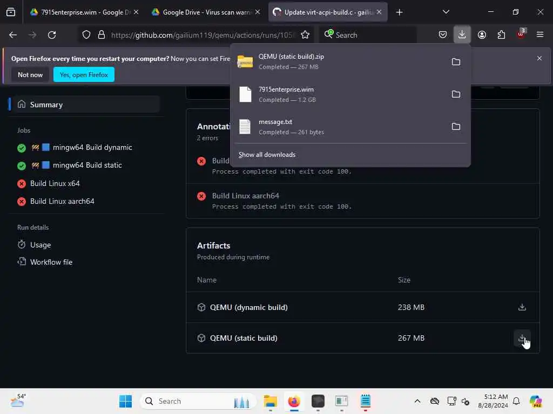Open the notification bell in the taskbar
This screenshot has width=553, height=414.
pyautogui.click(x=516, y=401)
